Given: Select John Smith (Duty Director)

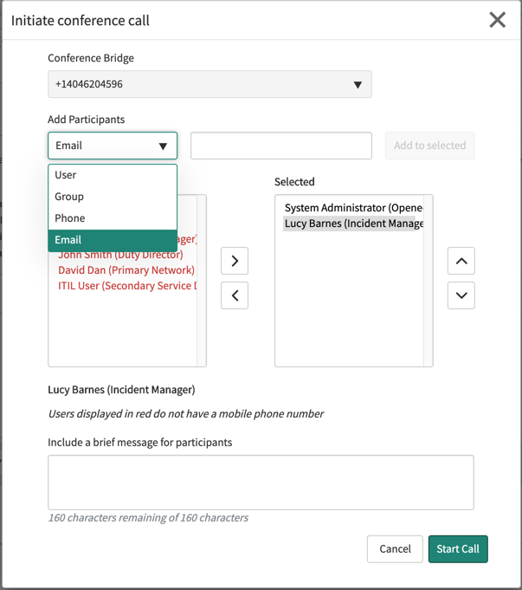Looking at the screenshot, I should point(120,256).
